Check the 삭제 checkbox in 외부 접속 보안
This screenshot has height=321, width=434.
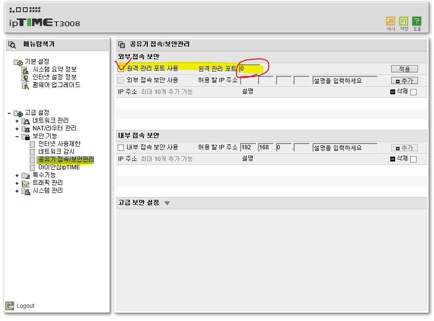(x=413, y=92)
